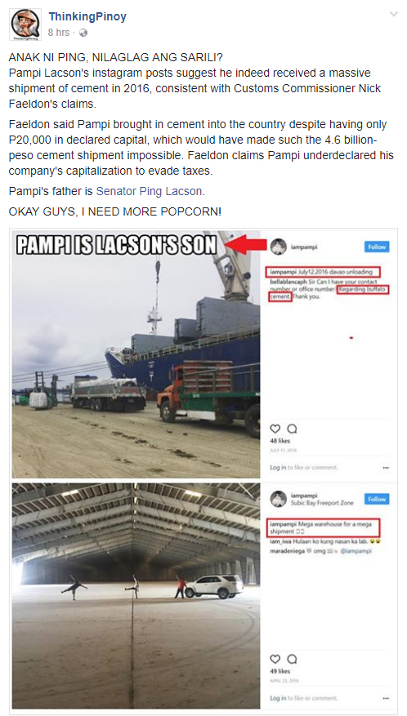Click comment bubble on Davao unloading post
This screenshot has height=716, width=407.
[292, 429]
